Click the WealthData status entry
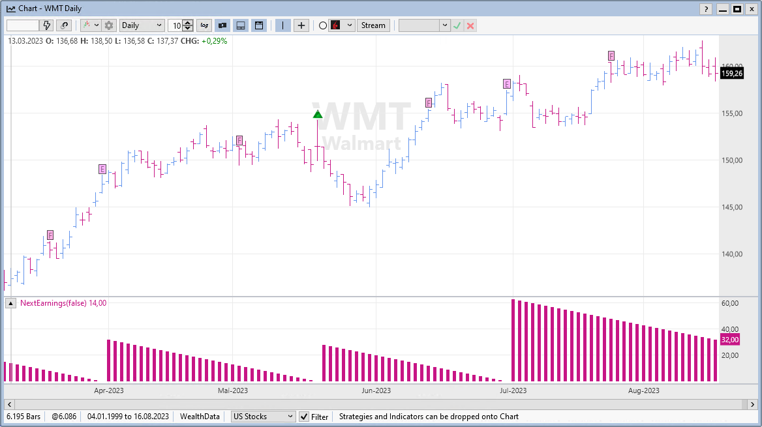Viewport: 762px width, 427px height. (200, 417)
